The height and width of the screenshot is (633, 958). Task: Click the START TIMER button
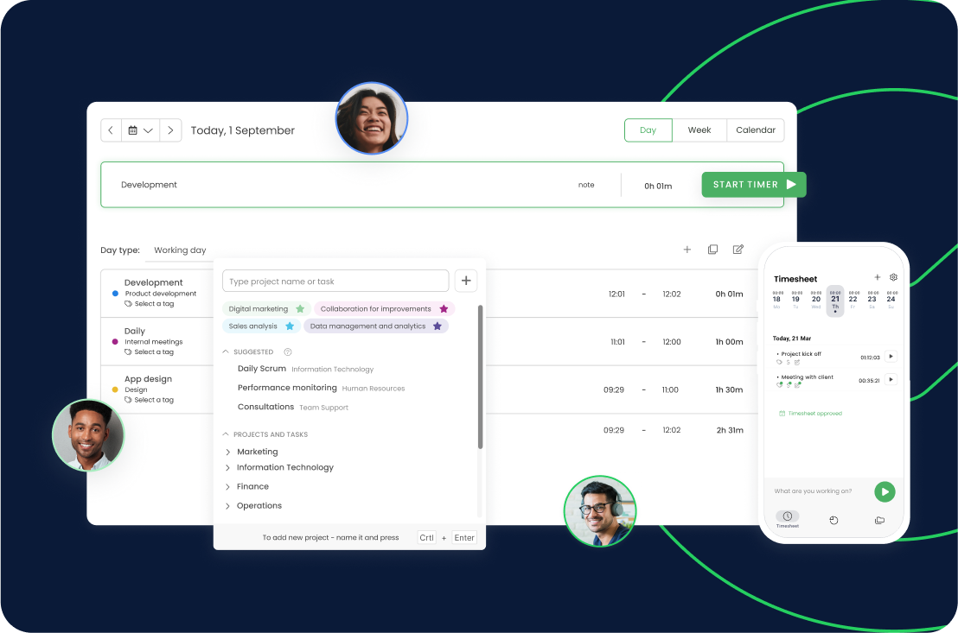click(x=754, y=184)
